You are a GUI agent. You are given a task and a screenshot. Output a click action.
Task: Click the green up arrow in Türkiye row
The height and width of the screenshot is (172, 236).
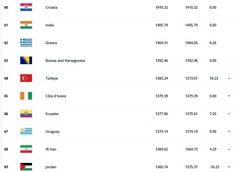(x=229, y=78)
